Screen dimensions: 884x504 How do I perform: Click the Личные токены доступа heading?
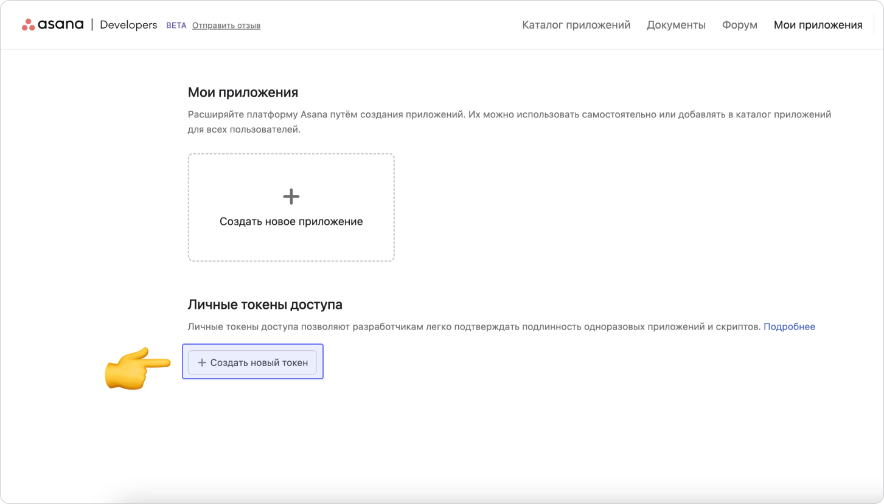pyautogui.click(x=265, y=304)
